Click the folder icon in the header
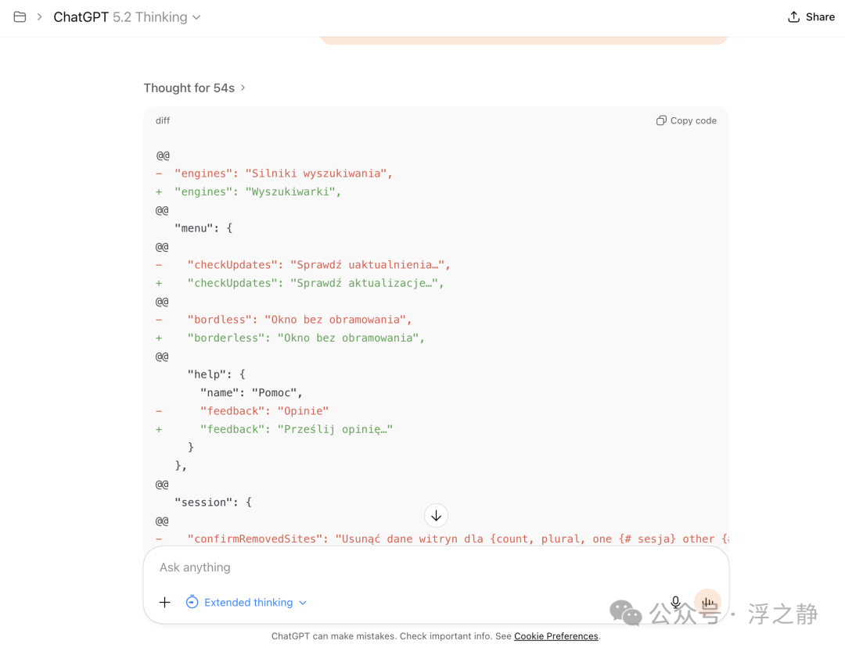The image size is (845, 648). (x=20, y=17)
